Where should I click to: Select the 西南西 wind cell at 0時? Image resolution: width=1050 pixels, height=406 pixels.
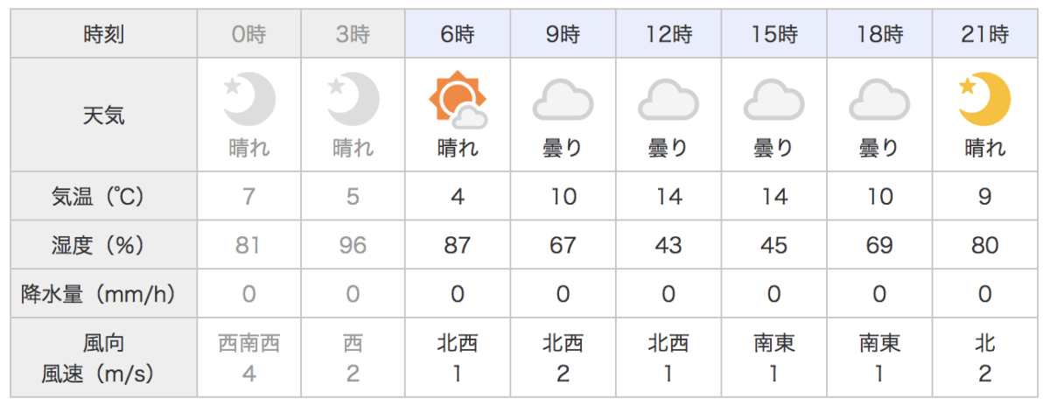pyautogui.click(x=248, y=358)
